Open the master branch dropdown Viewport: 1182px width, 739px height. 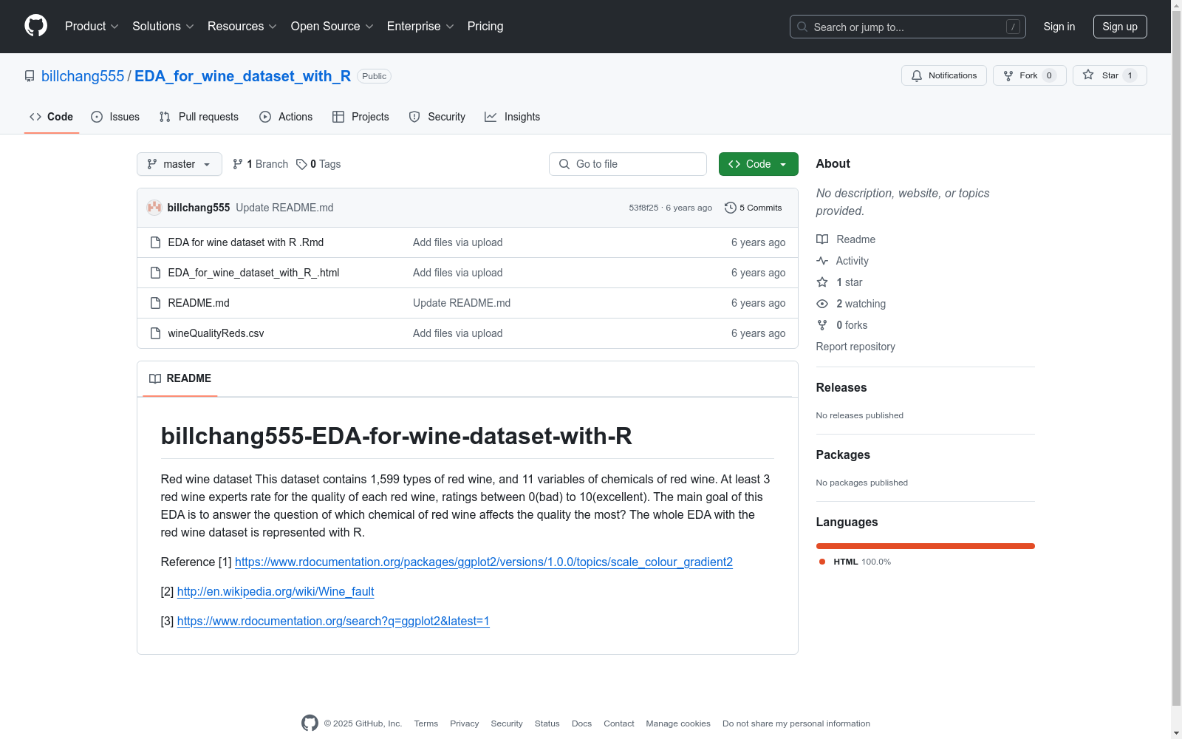[180, 164]
